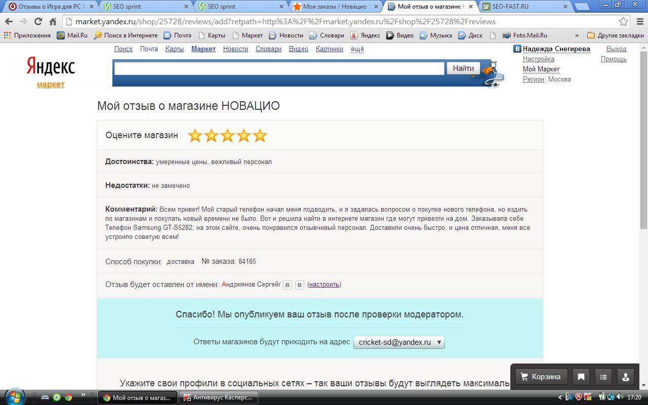Click the orange маркет link under logo
This screenshot has width=648, height=405.
click(x=51, y=85)
